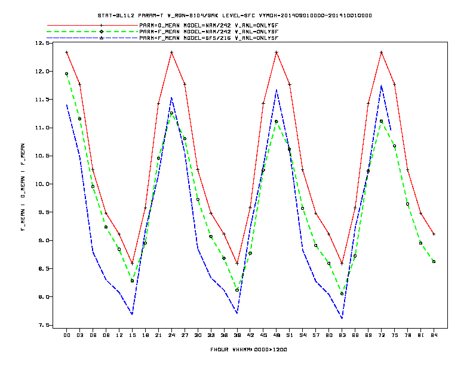This screenshot has height=365, width=473.
Task: Click the triangle marker on the blue legend line
Action: click(x=102, y=38)
